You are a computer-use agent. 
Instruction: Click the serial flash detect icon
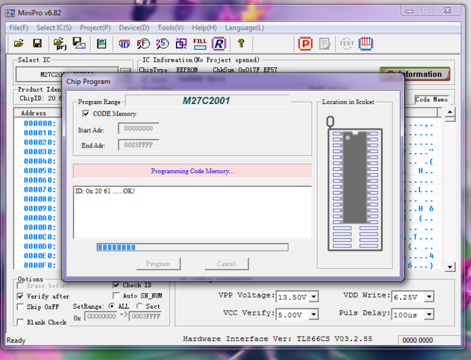[x=144, y=44]
